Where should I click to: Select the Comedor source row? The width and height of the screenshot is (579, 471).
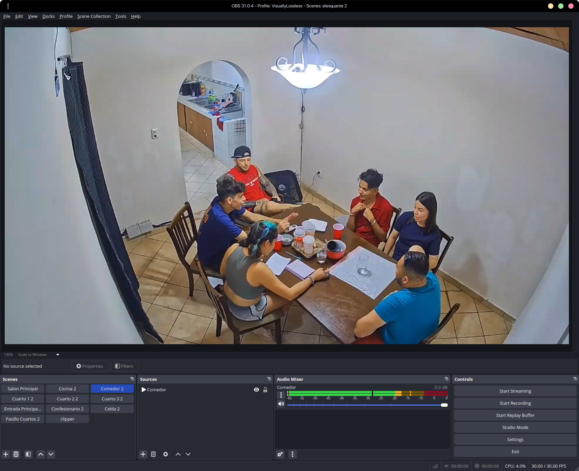pos(205,390)
